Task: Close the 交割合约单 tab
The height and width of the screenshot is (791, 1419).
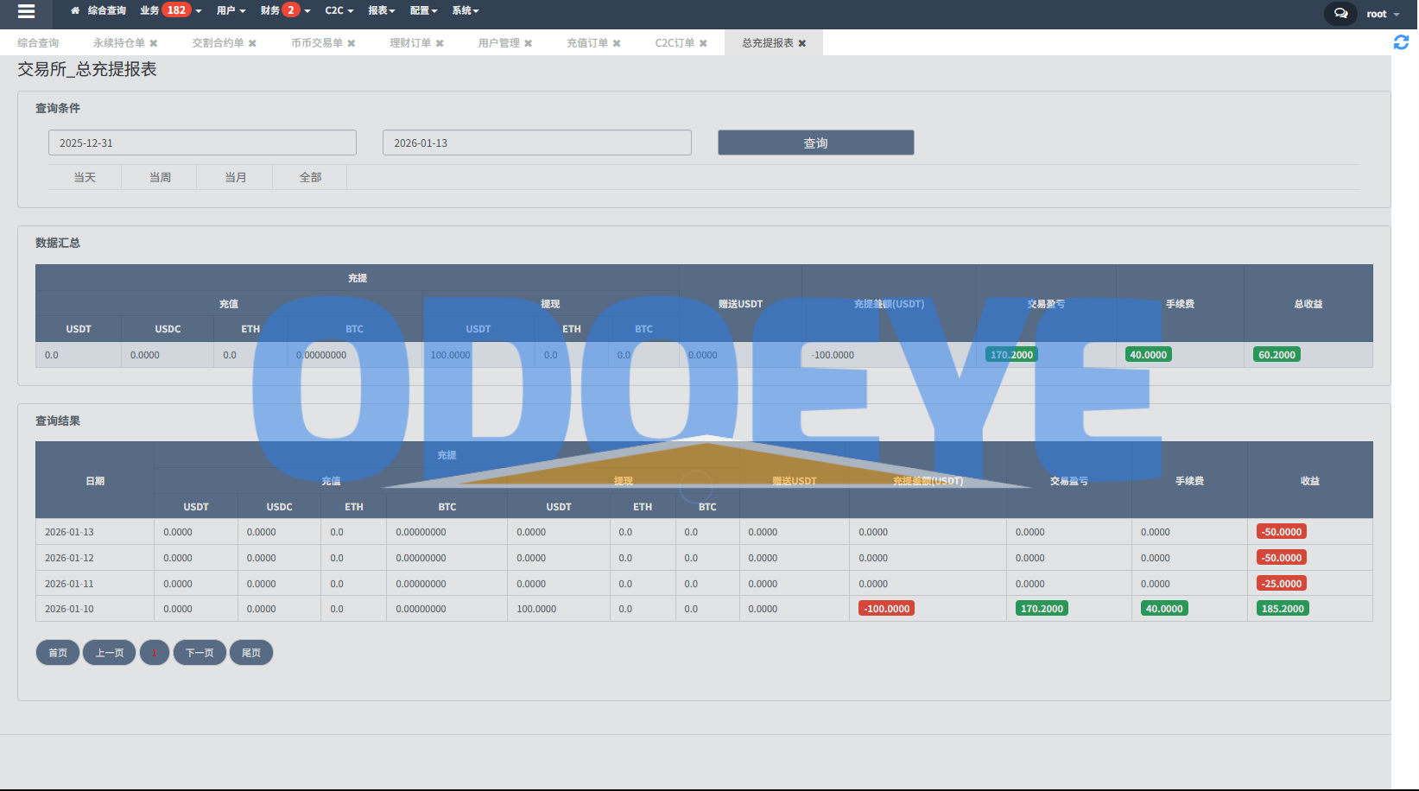Action: (252, 43)
